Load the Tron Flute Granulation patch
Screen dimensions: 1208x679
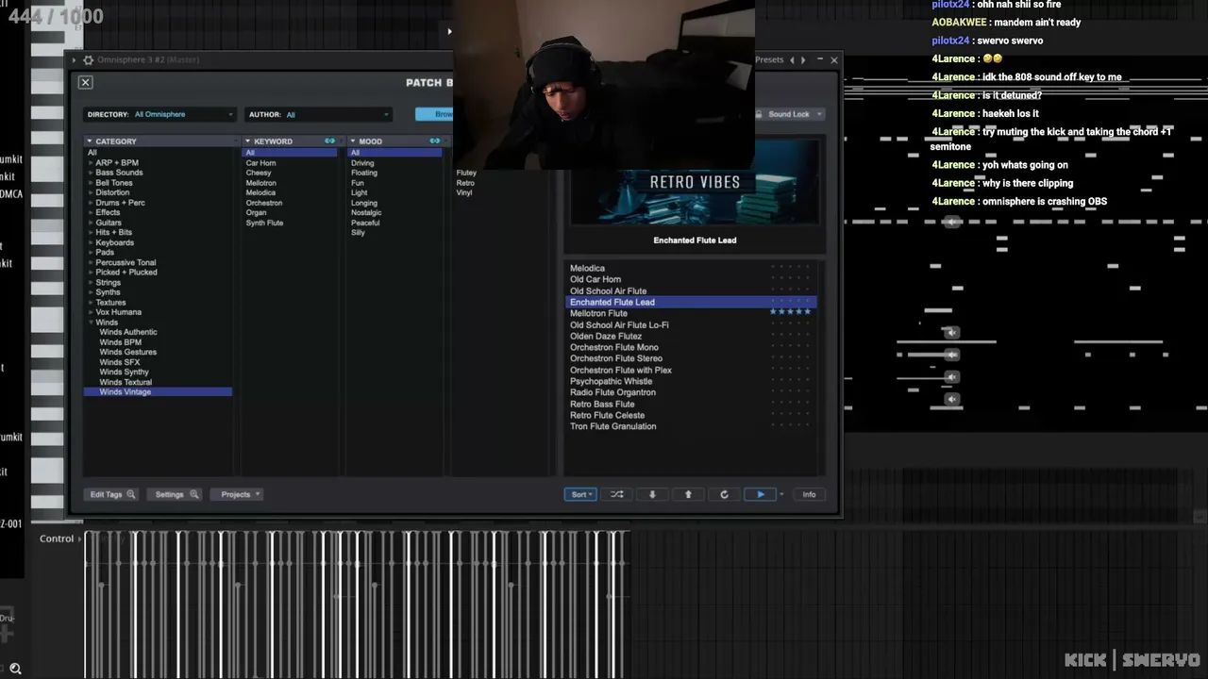click(x=613, y=427)
